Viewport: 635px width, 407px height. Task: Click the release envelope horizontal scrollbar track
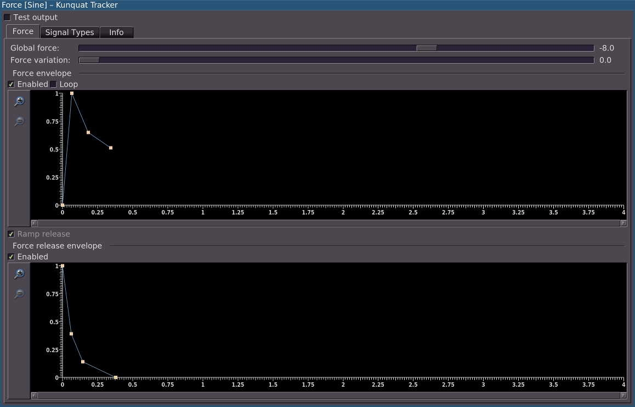click(x=329, y=395)
